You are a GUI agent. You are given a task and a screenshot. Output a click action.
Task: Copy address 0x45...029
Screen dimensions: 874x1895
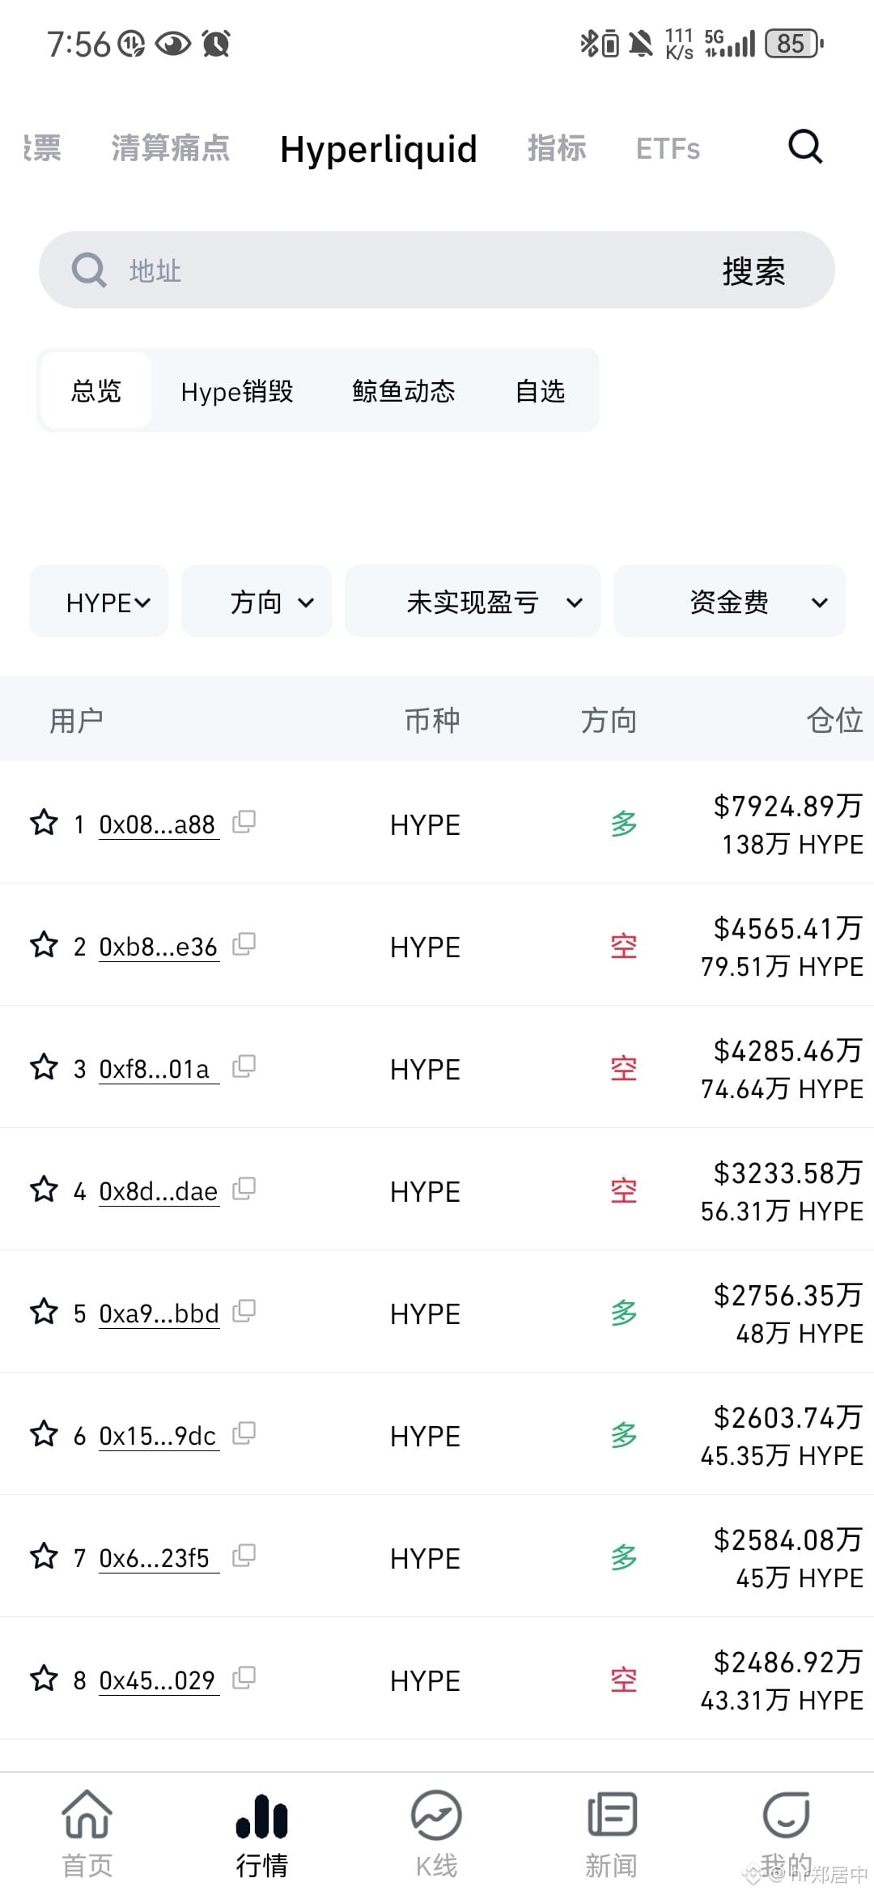pyautogui.click(x=244, y=1678)
